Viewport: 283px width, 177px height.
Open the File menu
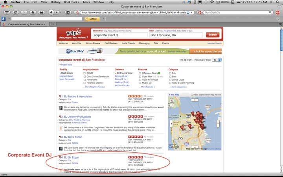26,2
